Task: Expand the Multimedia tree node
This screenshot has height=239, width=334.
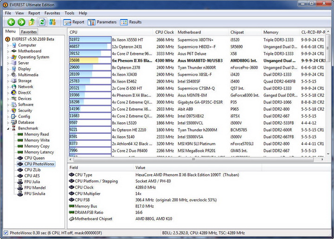Action: click(x=8, y=75)
